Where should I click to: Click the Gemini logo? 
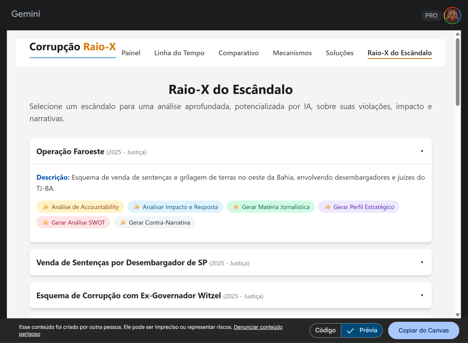26,14
